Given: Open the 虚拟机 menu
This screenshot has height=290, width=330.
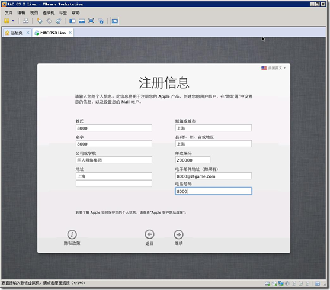Looking at the screenshot, I should coord(49,13).
